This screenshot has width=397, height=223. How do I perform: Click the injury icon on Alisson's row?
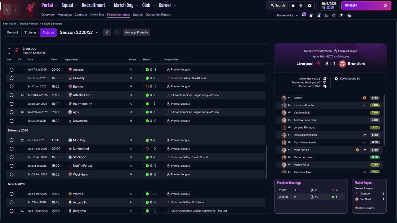point(364,98)
